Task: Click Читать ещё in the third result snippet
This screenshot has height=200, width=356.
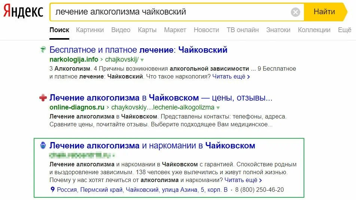Action: 243,180
